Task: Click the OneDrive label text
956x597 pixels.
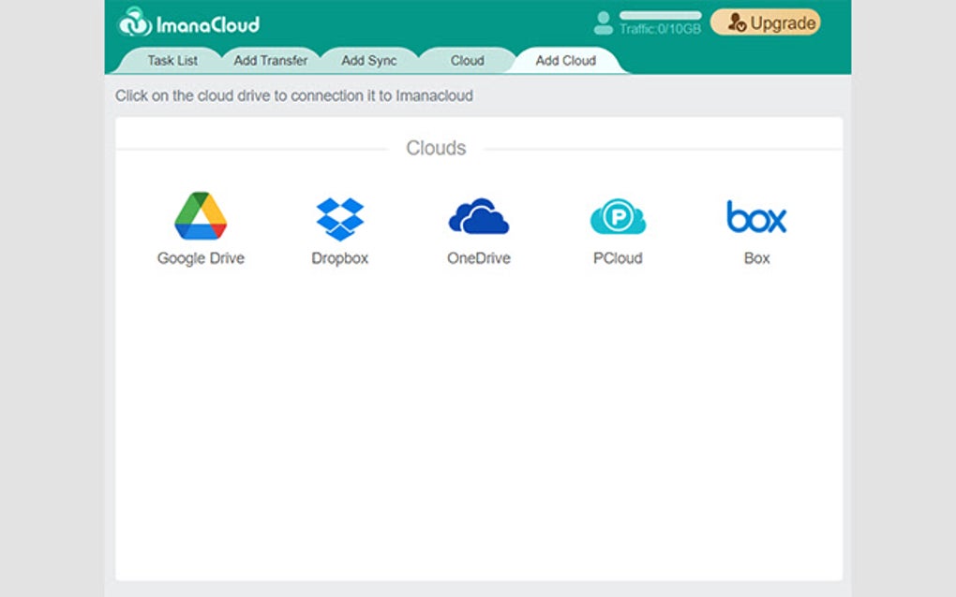Action: 478,258
